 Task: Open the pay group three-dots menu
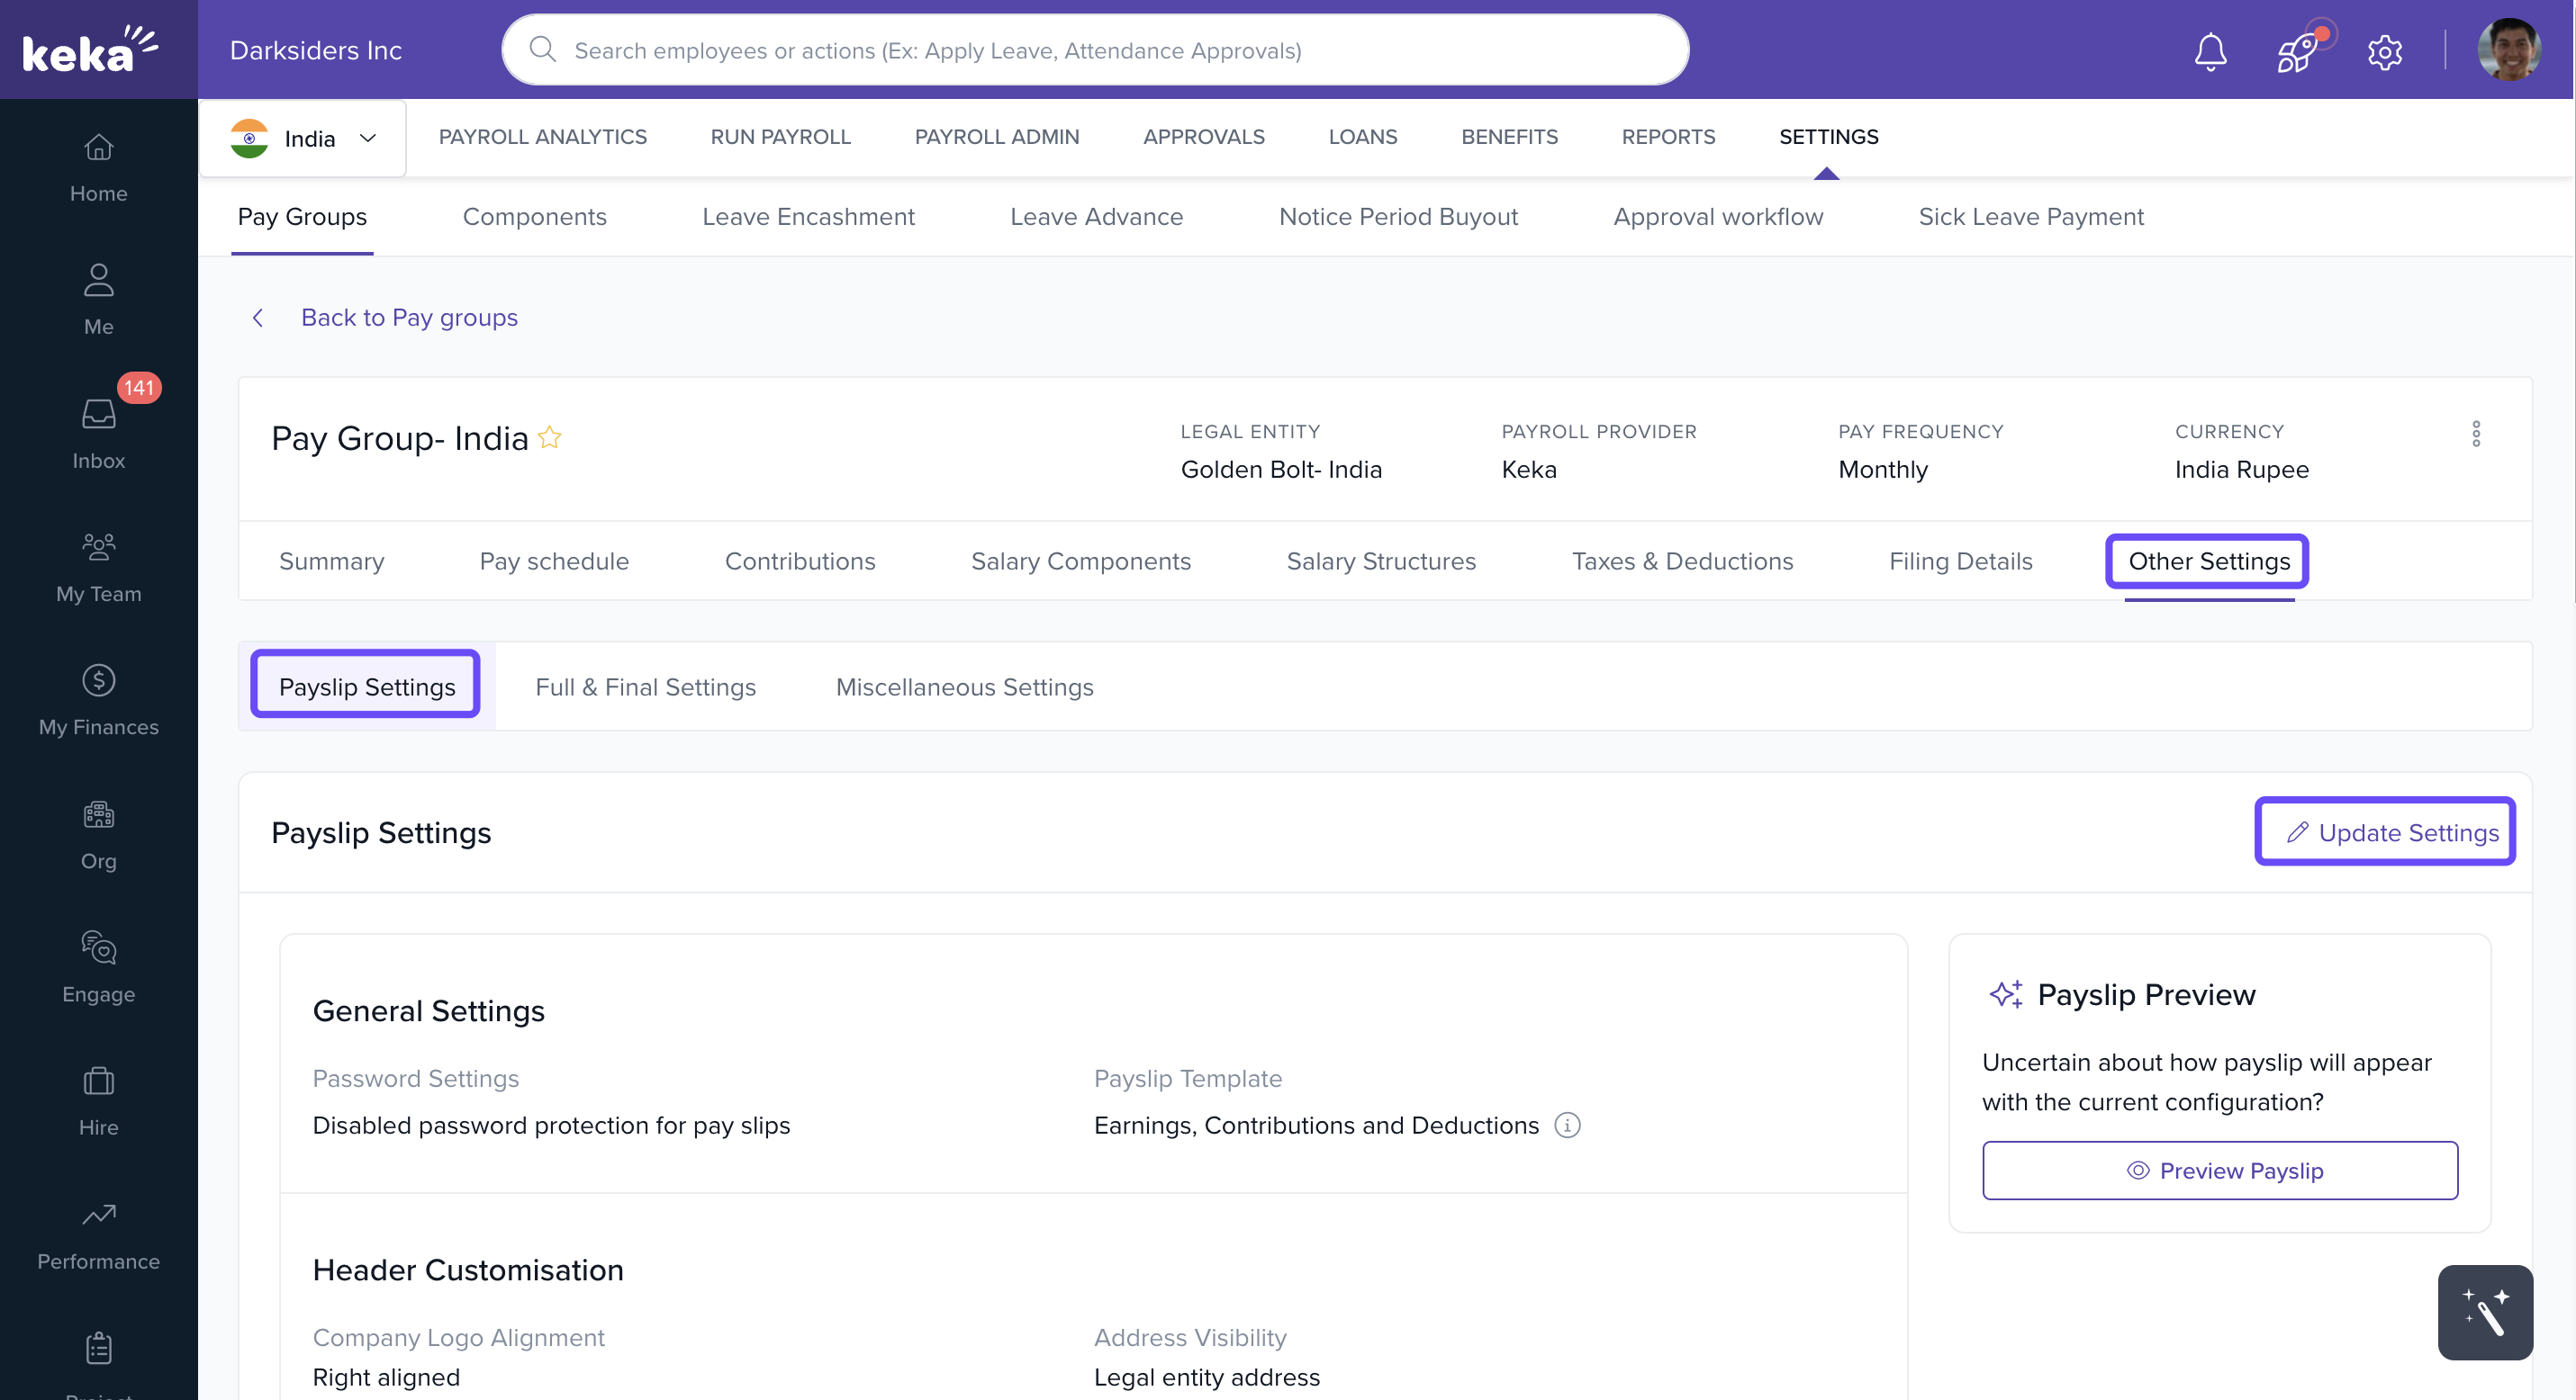[x=2476, y=434]
